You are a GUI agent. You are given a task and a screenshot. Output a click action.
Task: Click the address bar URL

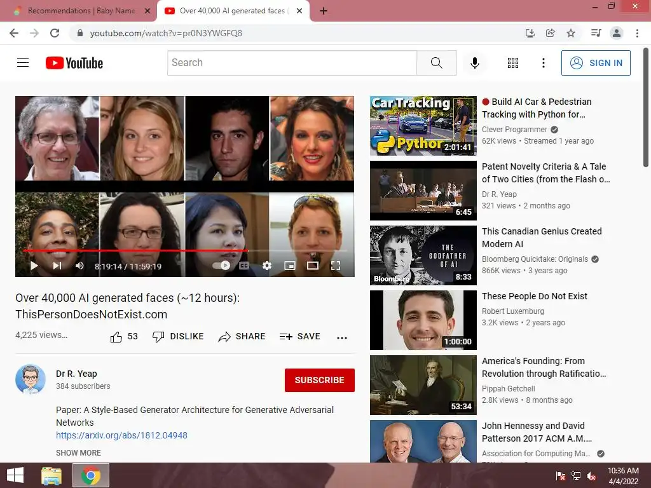pos(166,33)
